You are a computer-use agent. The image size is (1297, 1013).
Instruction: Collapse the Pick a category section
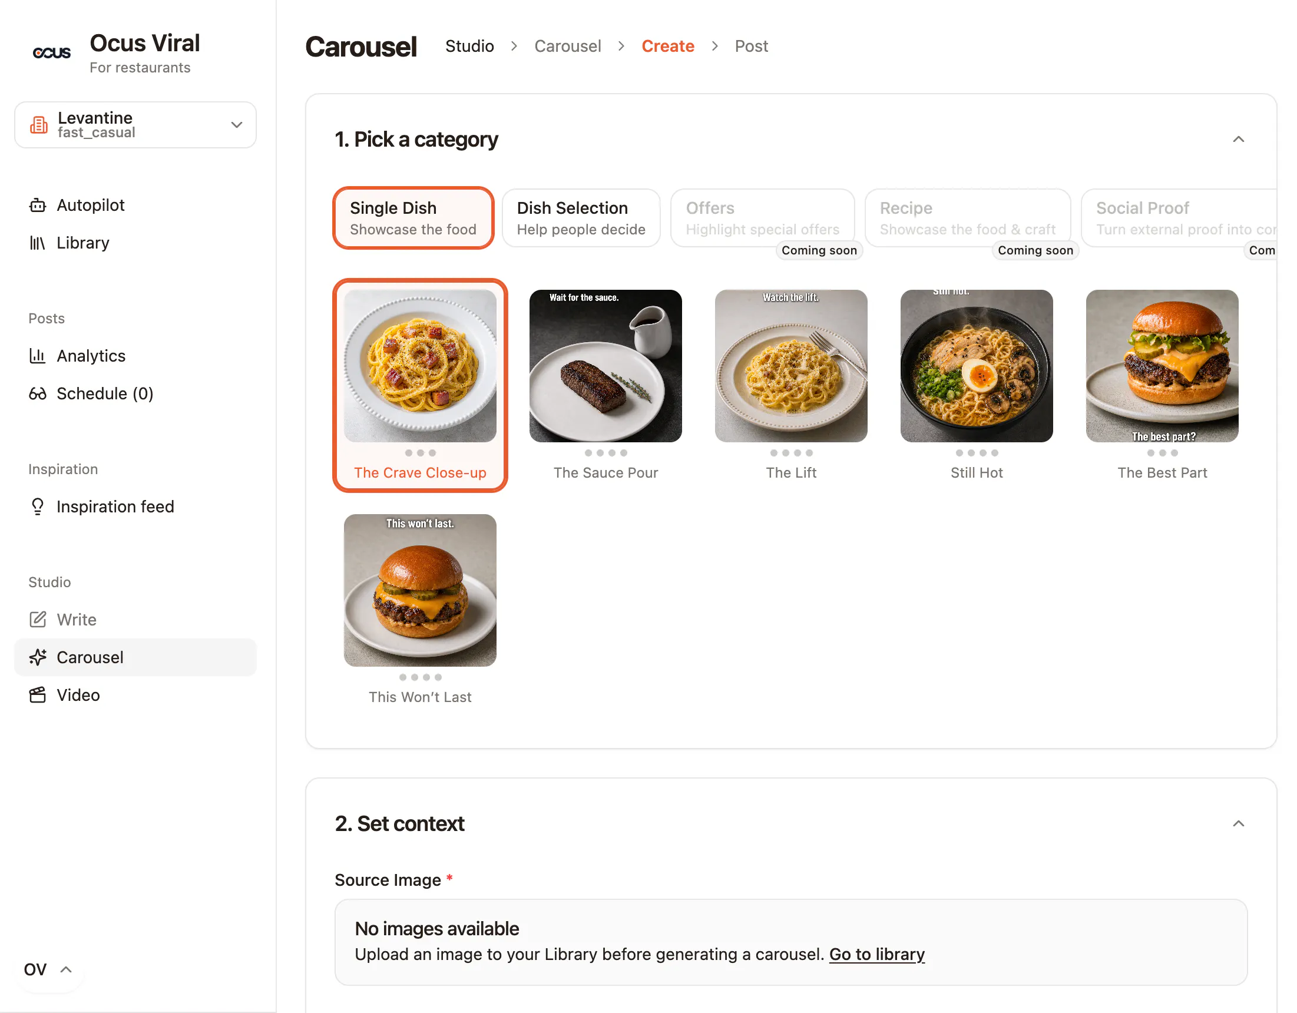coord(1238,140)
